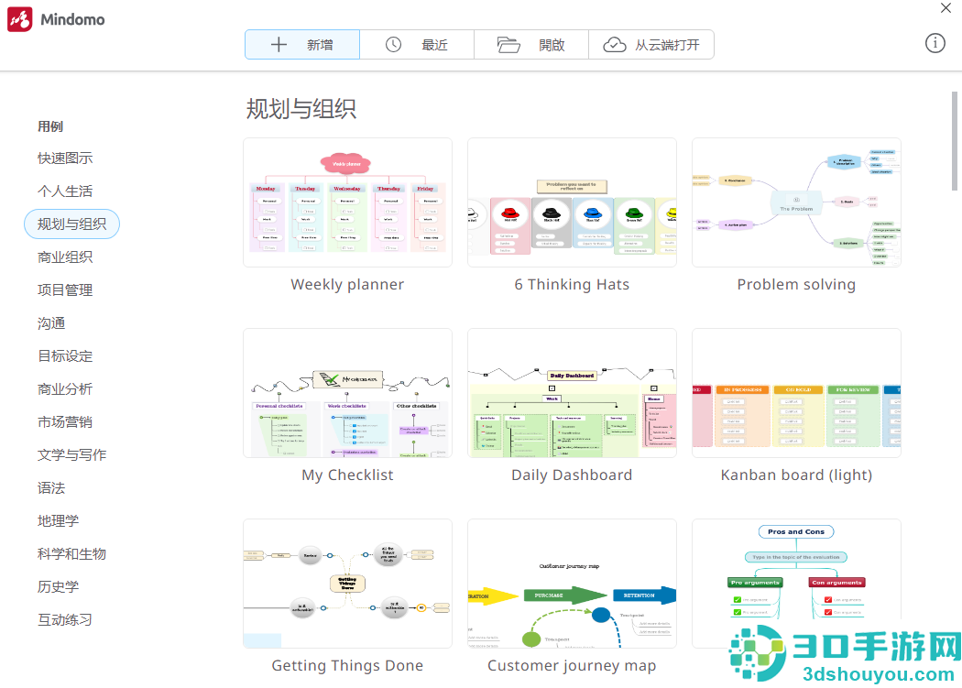The width and height of the screenshot is (962, 688).
Task: Click the clock icon for 最近
Action: point(393,45)
